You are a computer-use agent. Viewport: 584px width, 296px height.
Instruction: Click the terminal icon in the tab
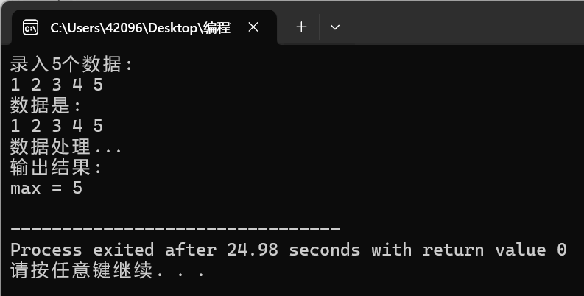(x=30, y=28)
